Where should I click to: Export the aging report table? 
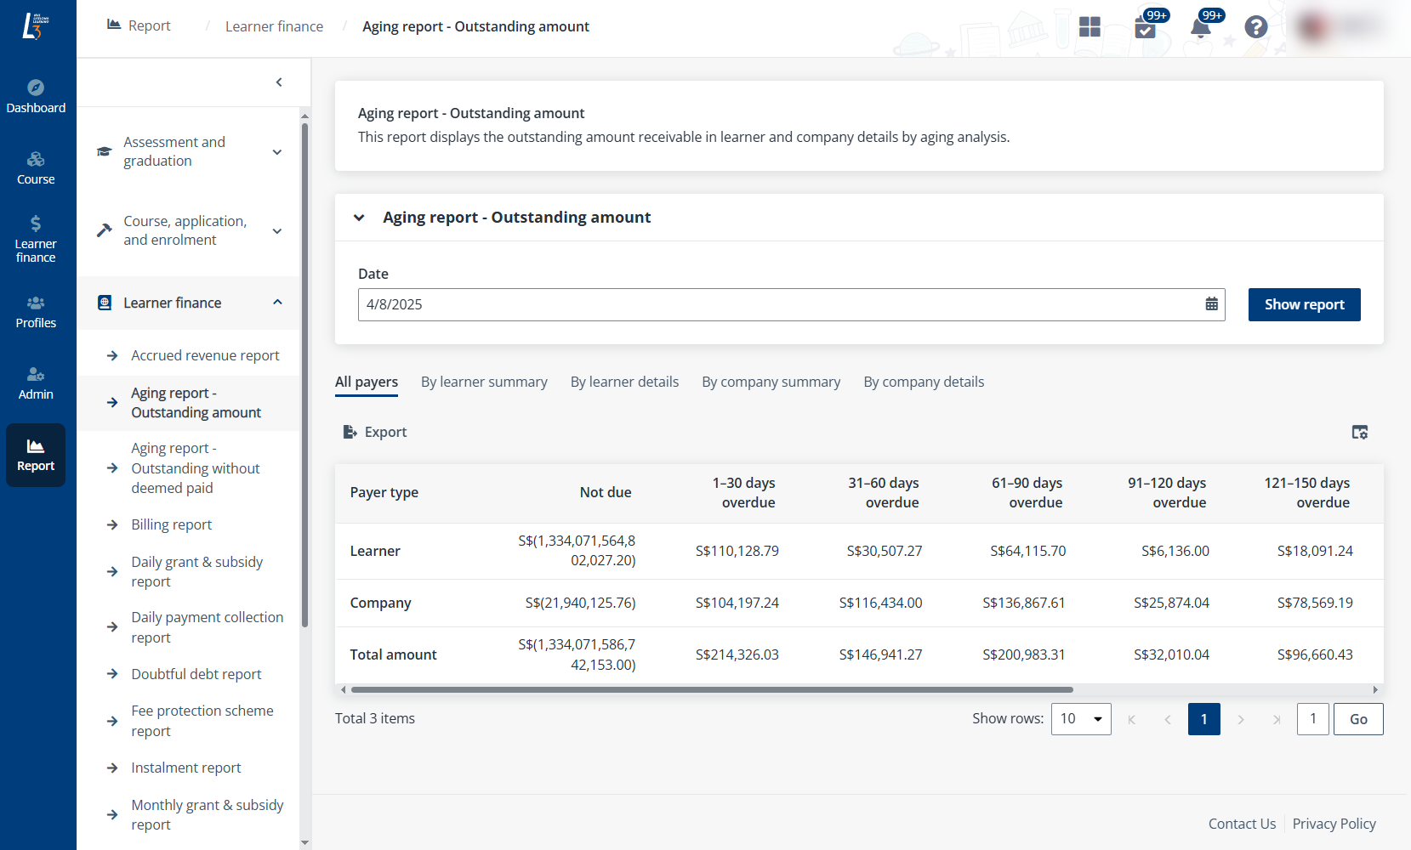tap(375, 432)
